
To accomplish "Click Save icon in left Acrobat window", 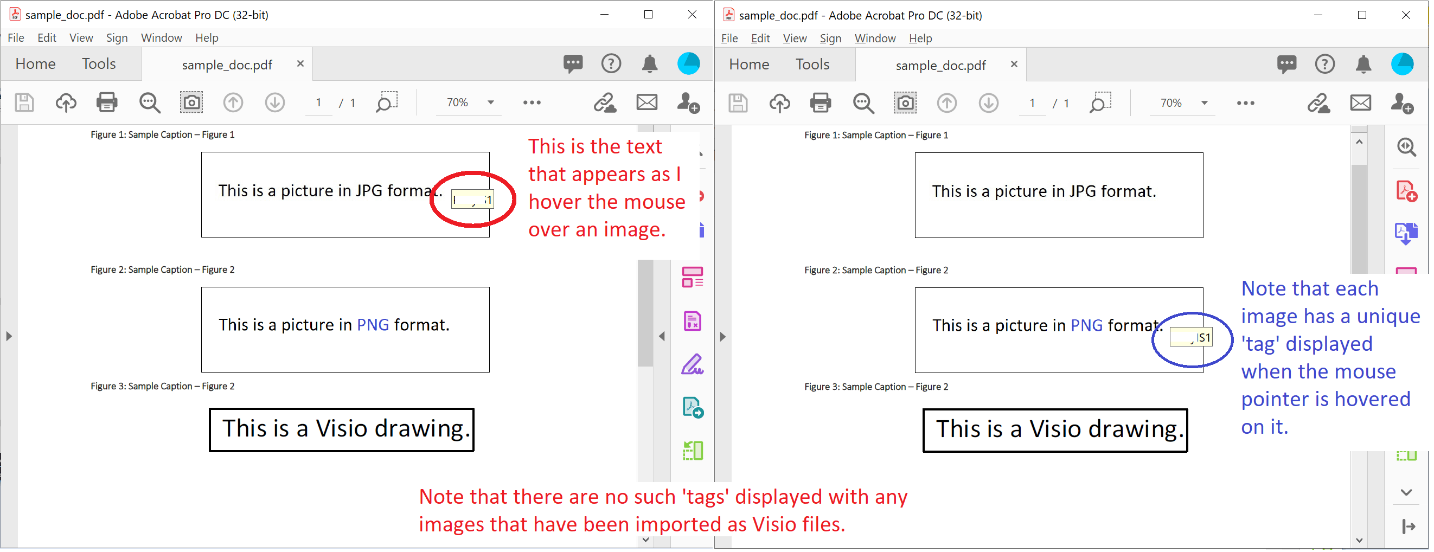I will [24, 103].
